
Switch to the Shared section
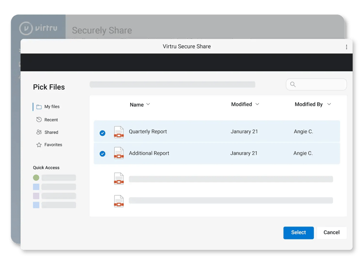[x=50, y=132]
